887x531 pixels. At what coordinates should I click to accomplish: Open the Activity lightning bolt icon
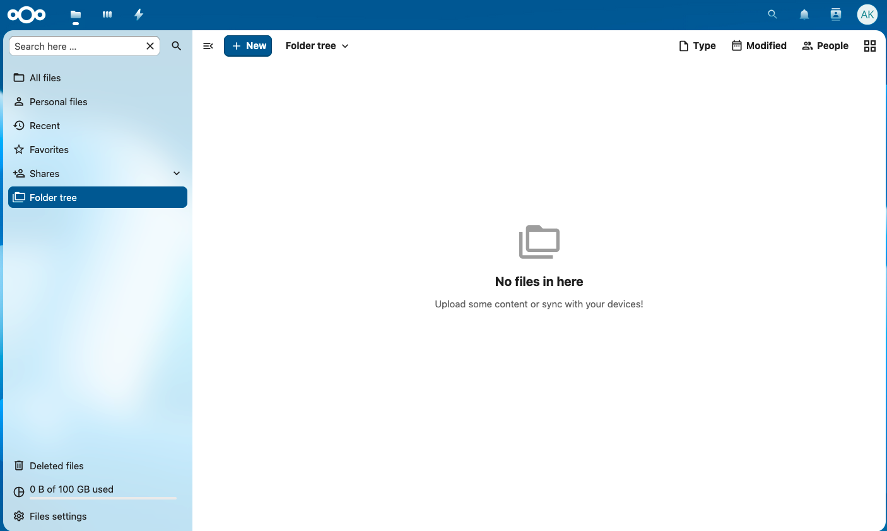pyautogui.click(x=139, y=14)
